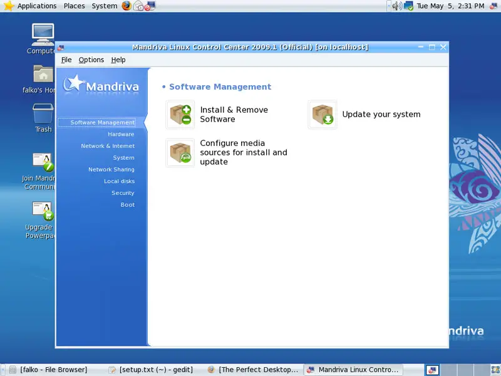
Task: Select the Hardware category
Action: (121, 134)
